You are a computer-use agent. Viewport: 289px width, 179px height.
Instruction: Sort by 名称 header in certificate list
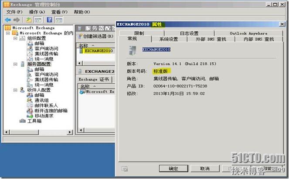pos(97,86)
